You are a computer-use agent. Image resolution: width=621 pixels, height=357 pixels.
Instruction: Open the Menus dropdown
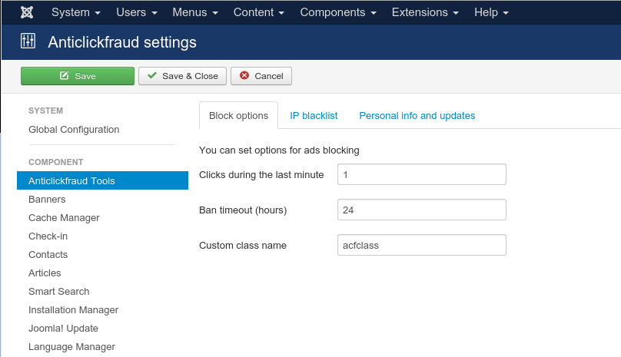pyautogui.click(x=194, y=12)
